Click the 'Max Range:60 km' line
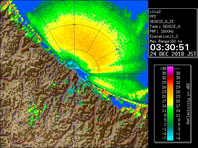Screen dimensions: 198x148 (166, 41)
